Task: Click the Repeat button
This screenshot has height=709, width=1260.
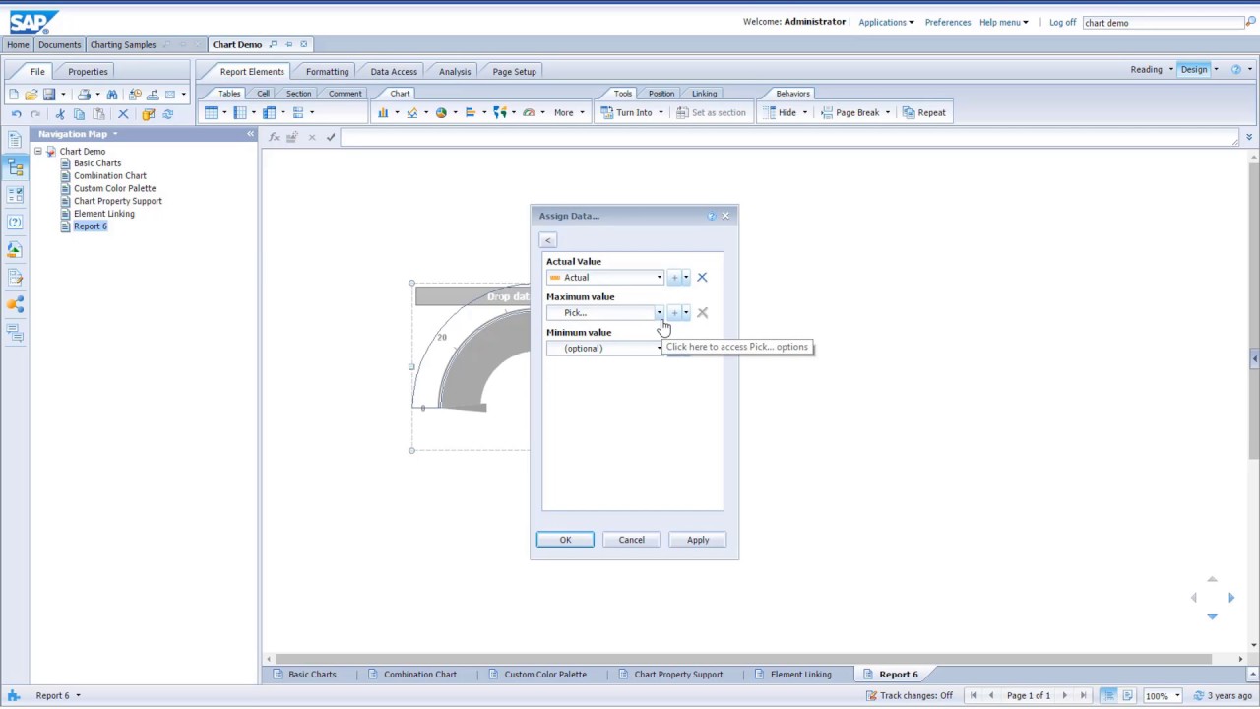Action: pos(924,112)
